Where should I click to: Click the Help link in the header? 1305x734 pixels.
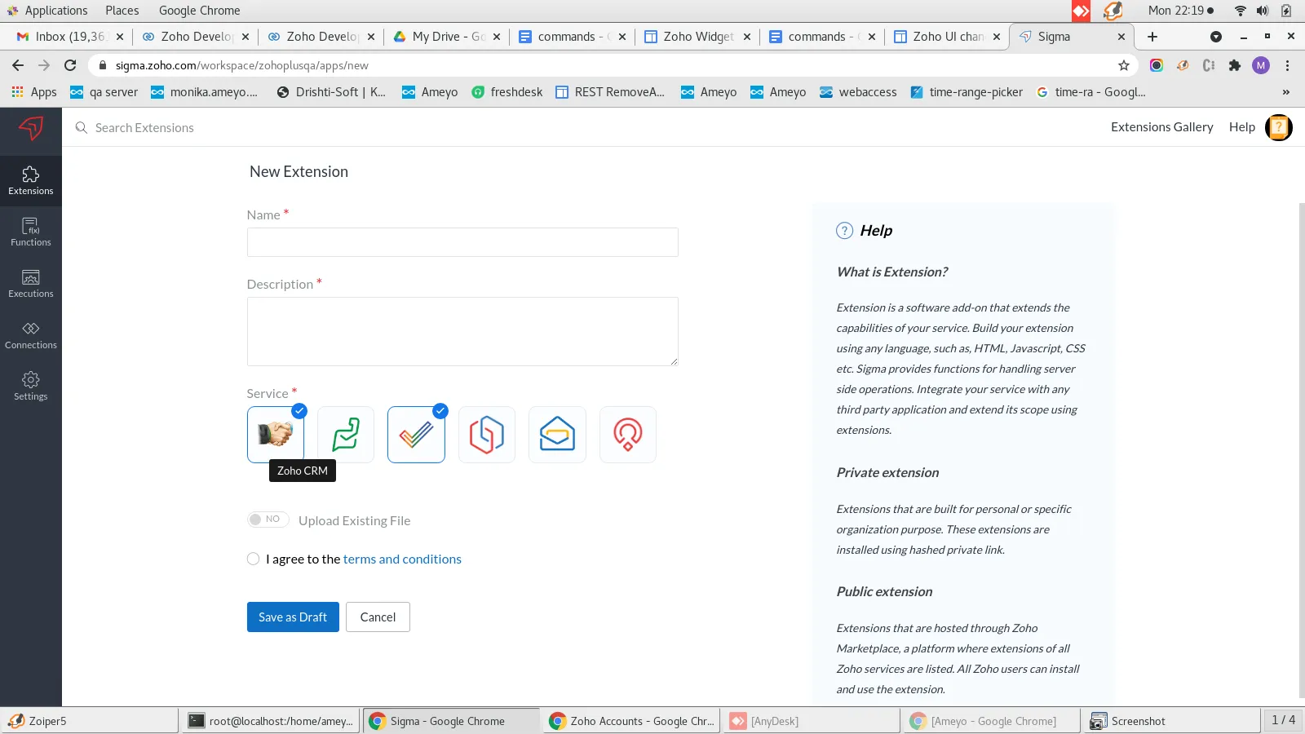point(1242,127)
